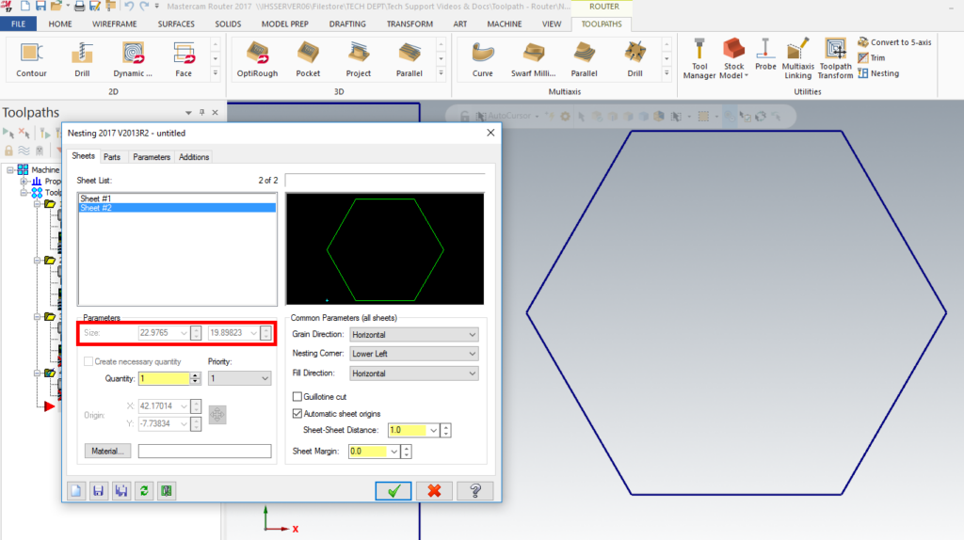964x540 pixels.
Task: Click the Save nesting session icon
Action: coord(98,490)
